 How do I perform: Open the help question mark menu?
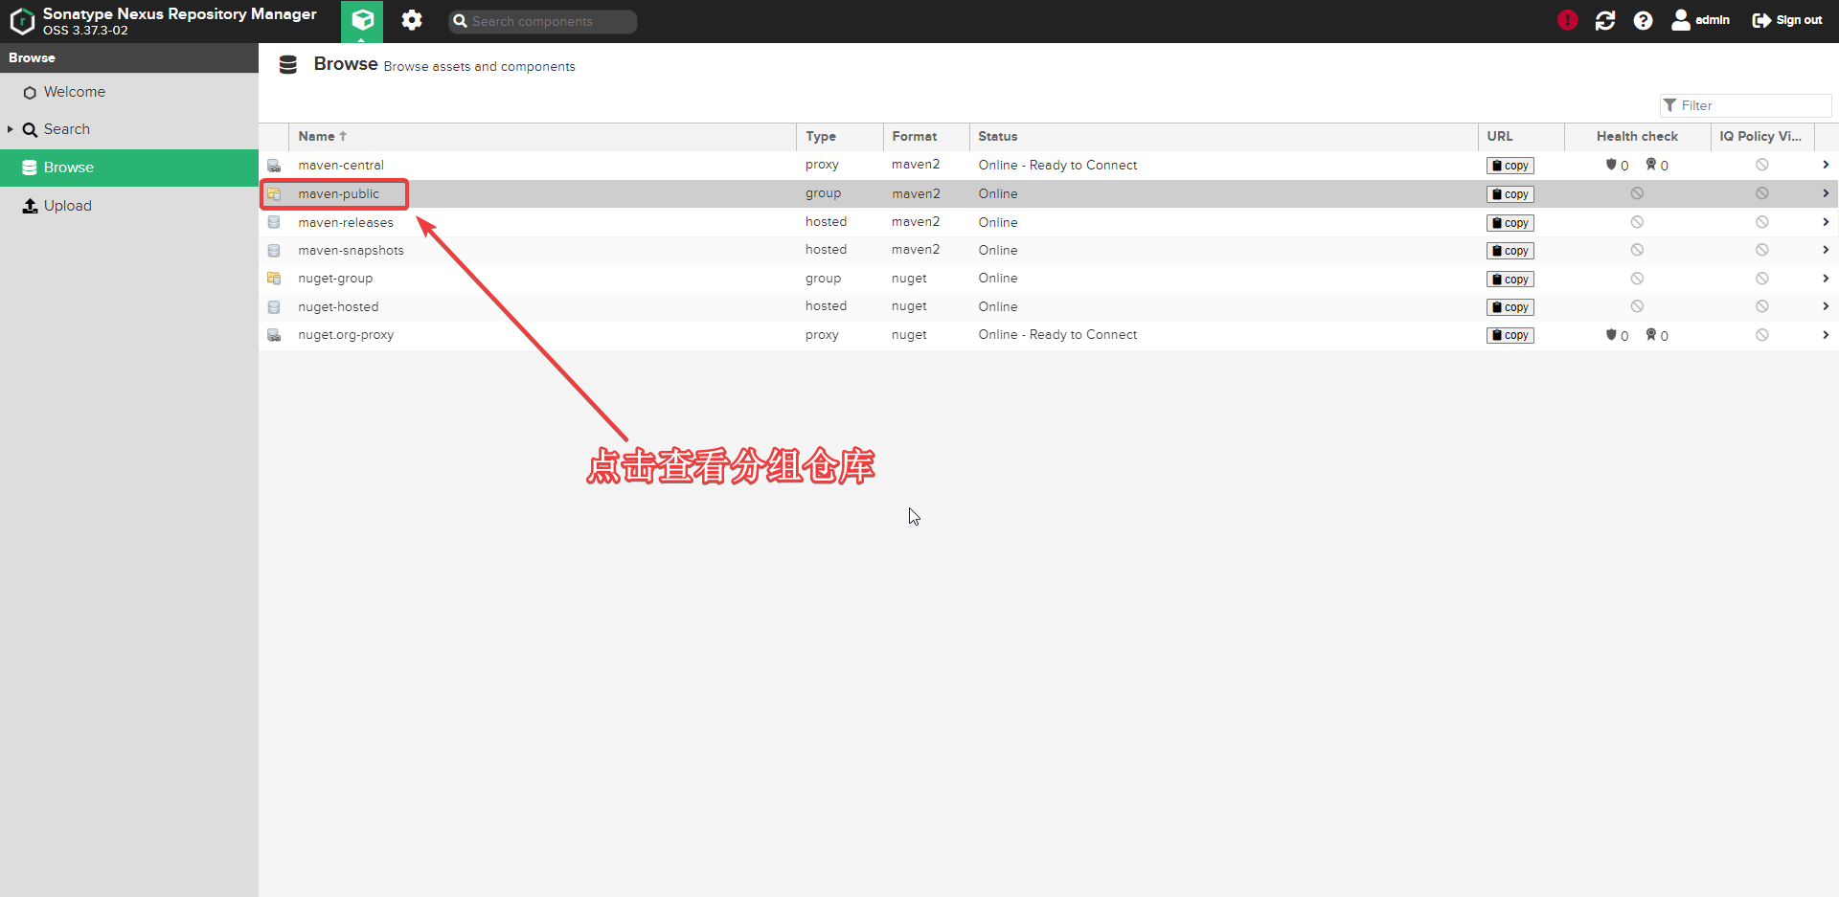pyautogui.click(x=1643, y=20)
